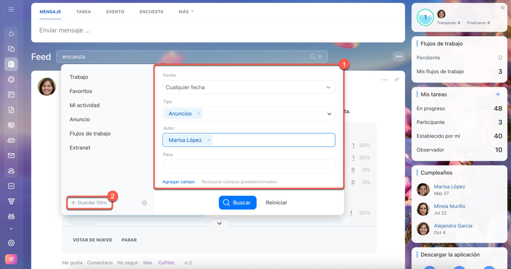This screenshot has width=511, height=269.
Task: Select the Favoritos filter preset
Action: (x=81, y=91)
